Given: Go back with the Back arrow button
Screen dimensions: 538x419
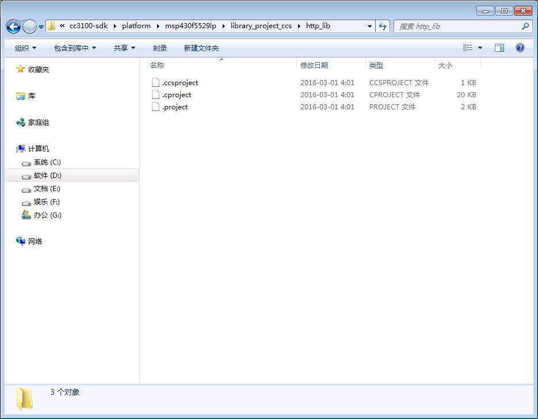Looking at the screenshot, I should (x=13, y=26).
